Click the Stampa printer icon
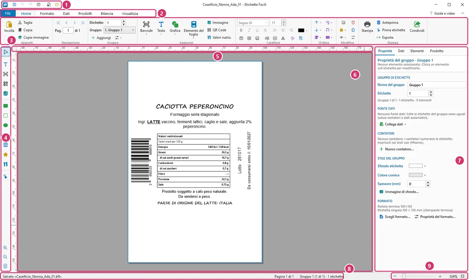 [x=367, y=24]
